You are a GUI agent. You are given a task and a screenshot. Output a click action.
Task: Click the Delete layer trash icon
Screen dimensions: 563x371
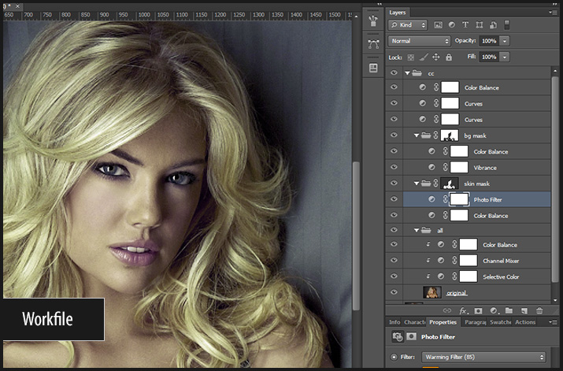pyautogui.click(x=539, y=311)
